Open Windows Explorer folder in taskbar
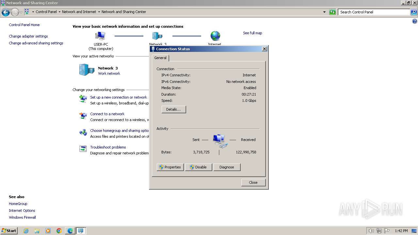The width and height of the screenshot is (418, 235). 37,231
